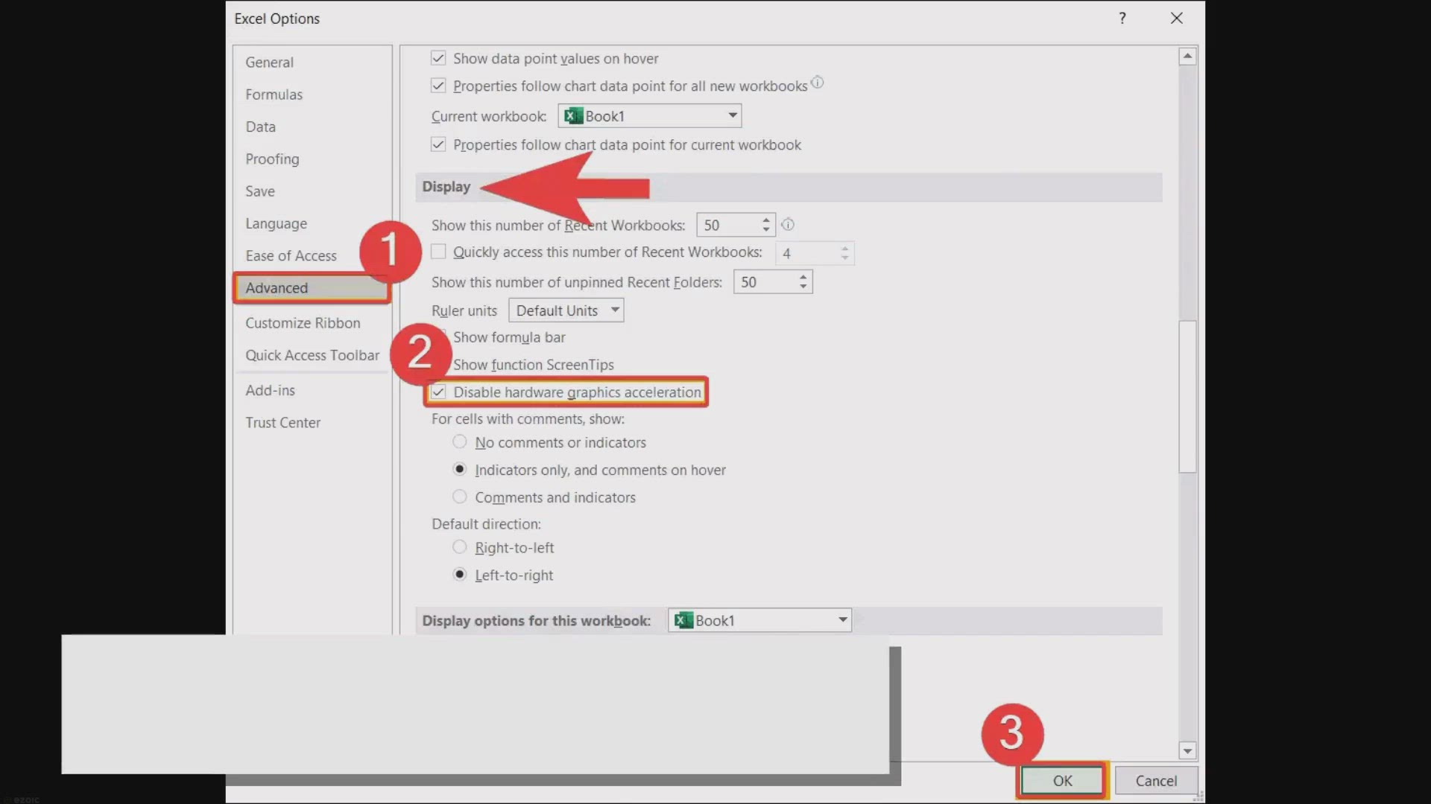Choose Right-to-left default direction

[460, 547]
